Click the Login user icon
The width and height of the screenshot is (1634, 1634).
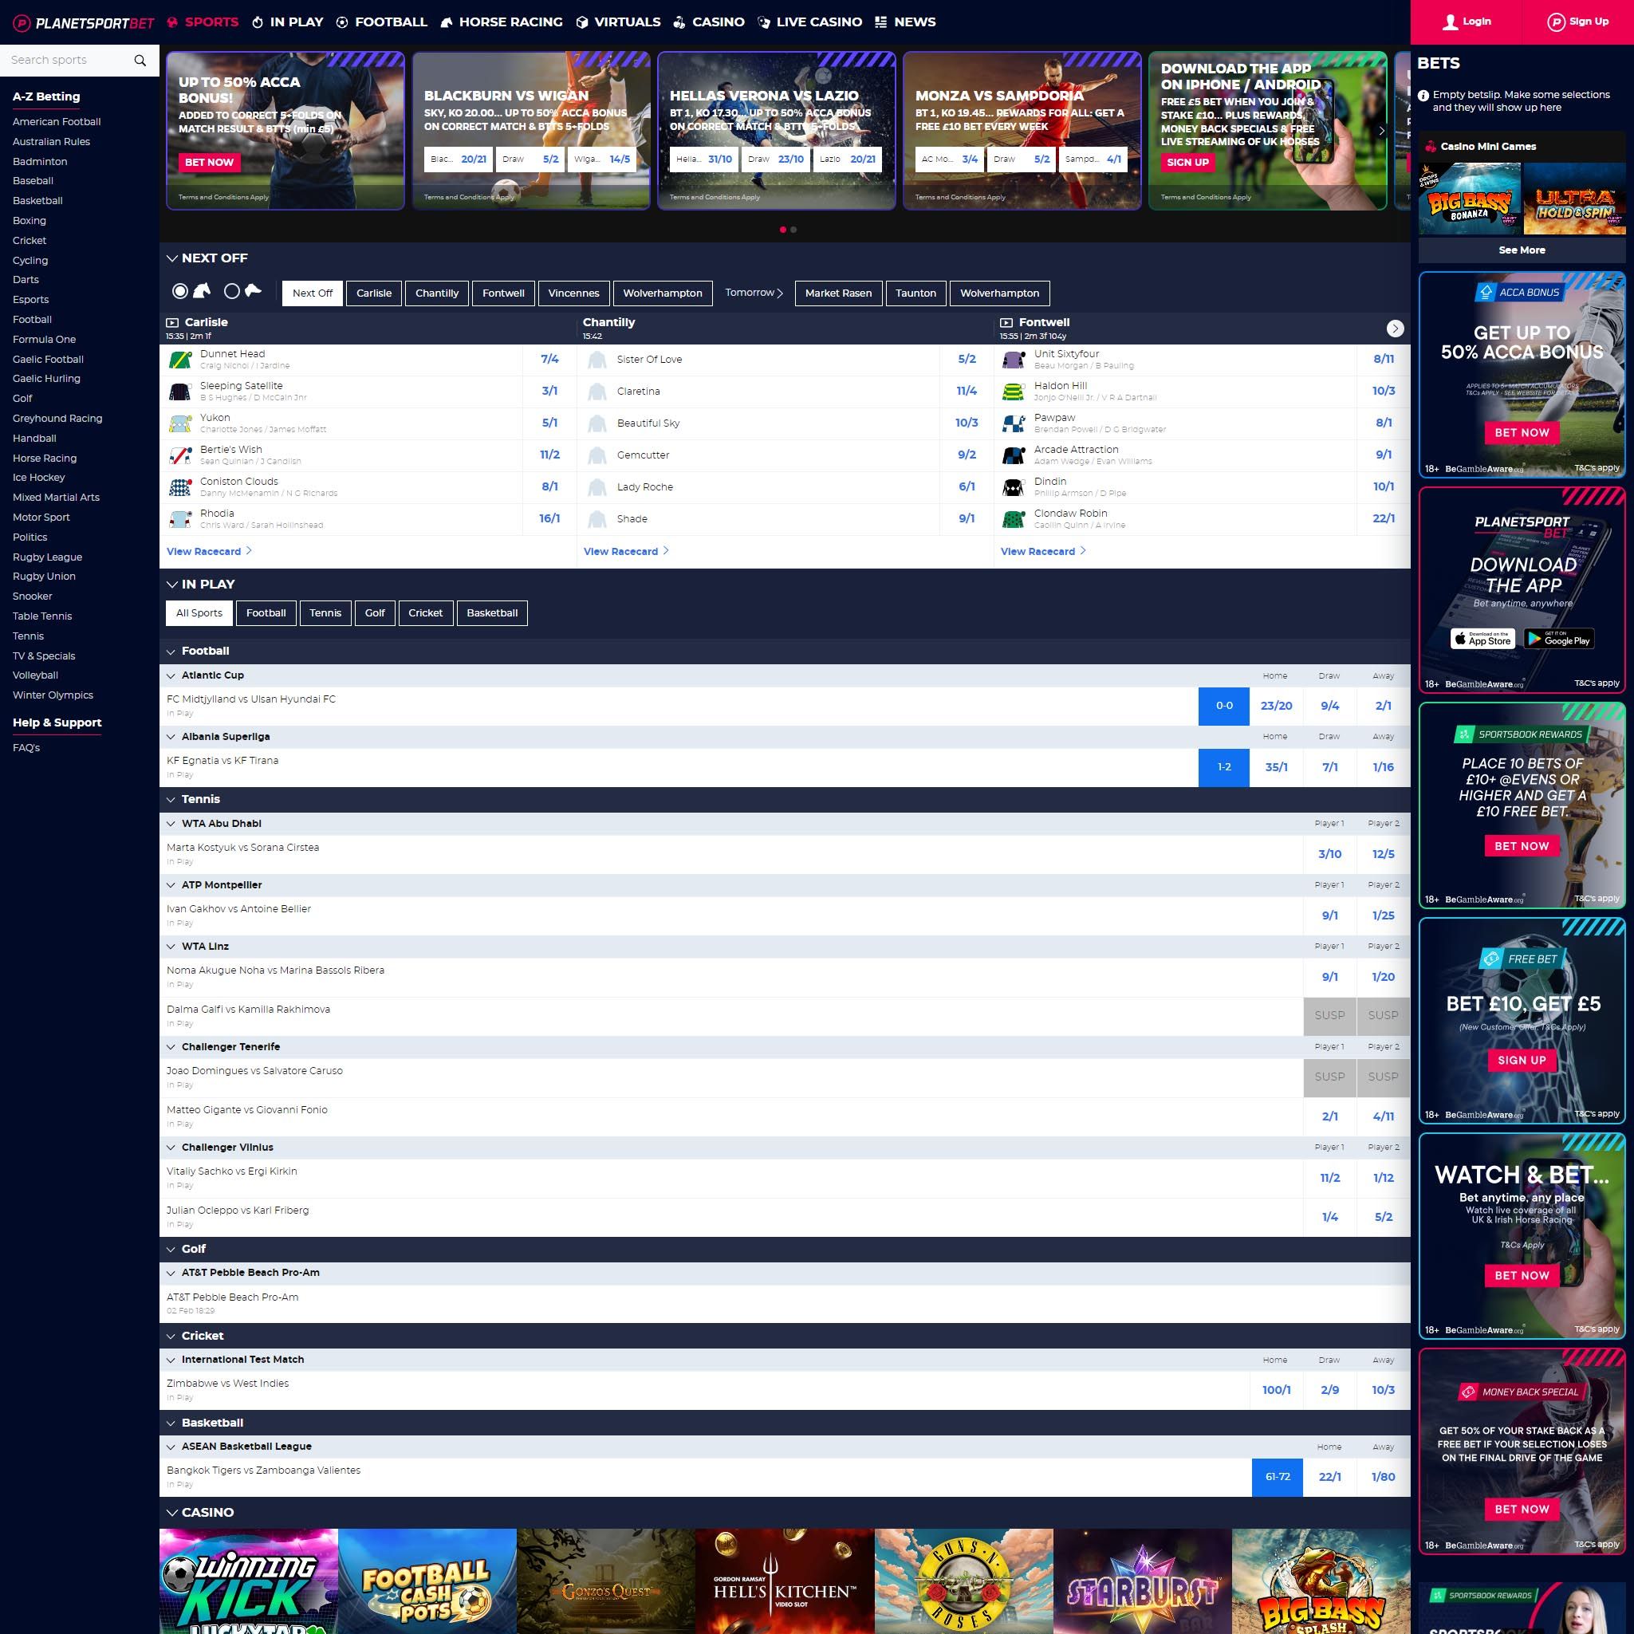tap(1450, 22)
